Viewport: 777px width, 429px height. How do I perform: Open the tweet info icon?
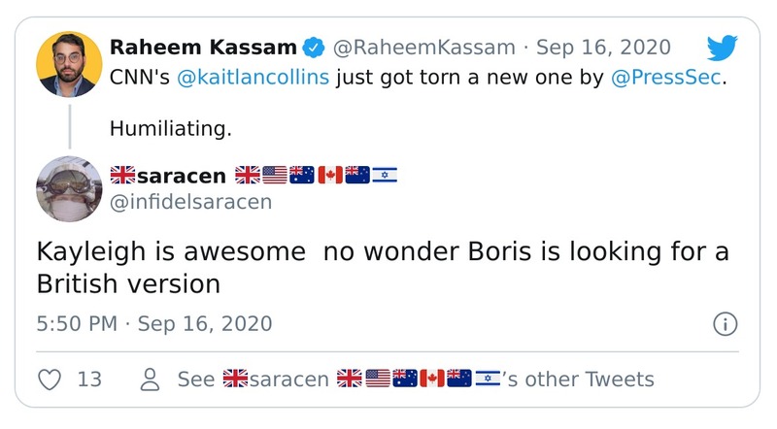pyautogui.click(x=725, y=324)
